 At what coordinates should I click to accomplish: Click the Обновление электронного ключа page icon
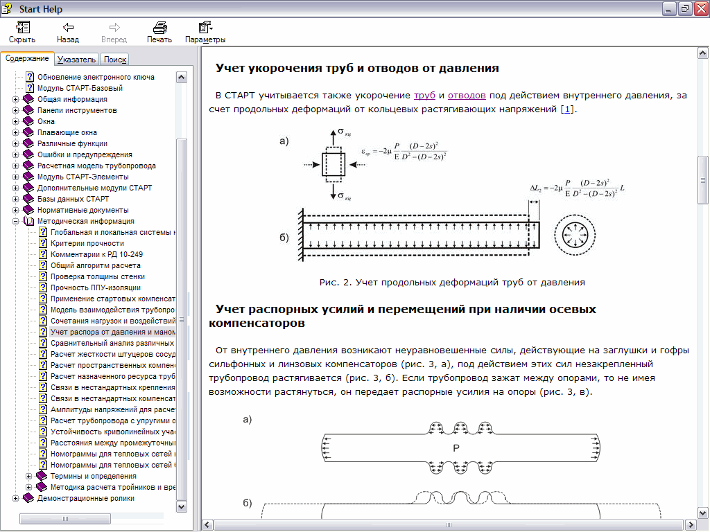click(30, 77)
